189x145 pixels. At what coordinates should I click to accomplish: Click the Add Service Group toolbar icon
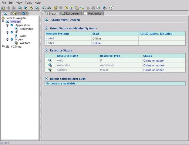[20, 8]
